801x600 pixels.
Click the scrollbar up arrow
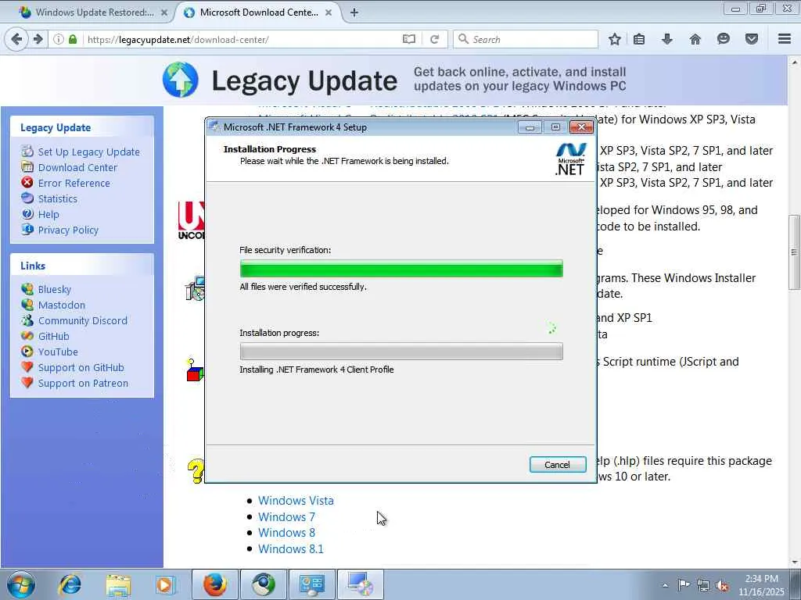tap(794, 62)
